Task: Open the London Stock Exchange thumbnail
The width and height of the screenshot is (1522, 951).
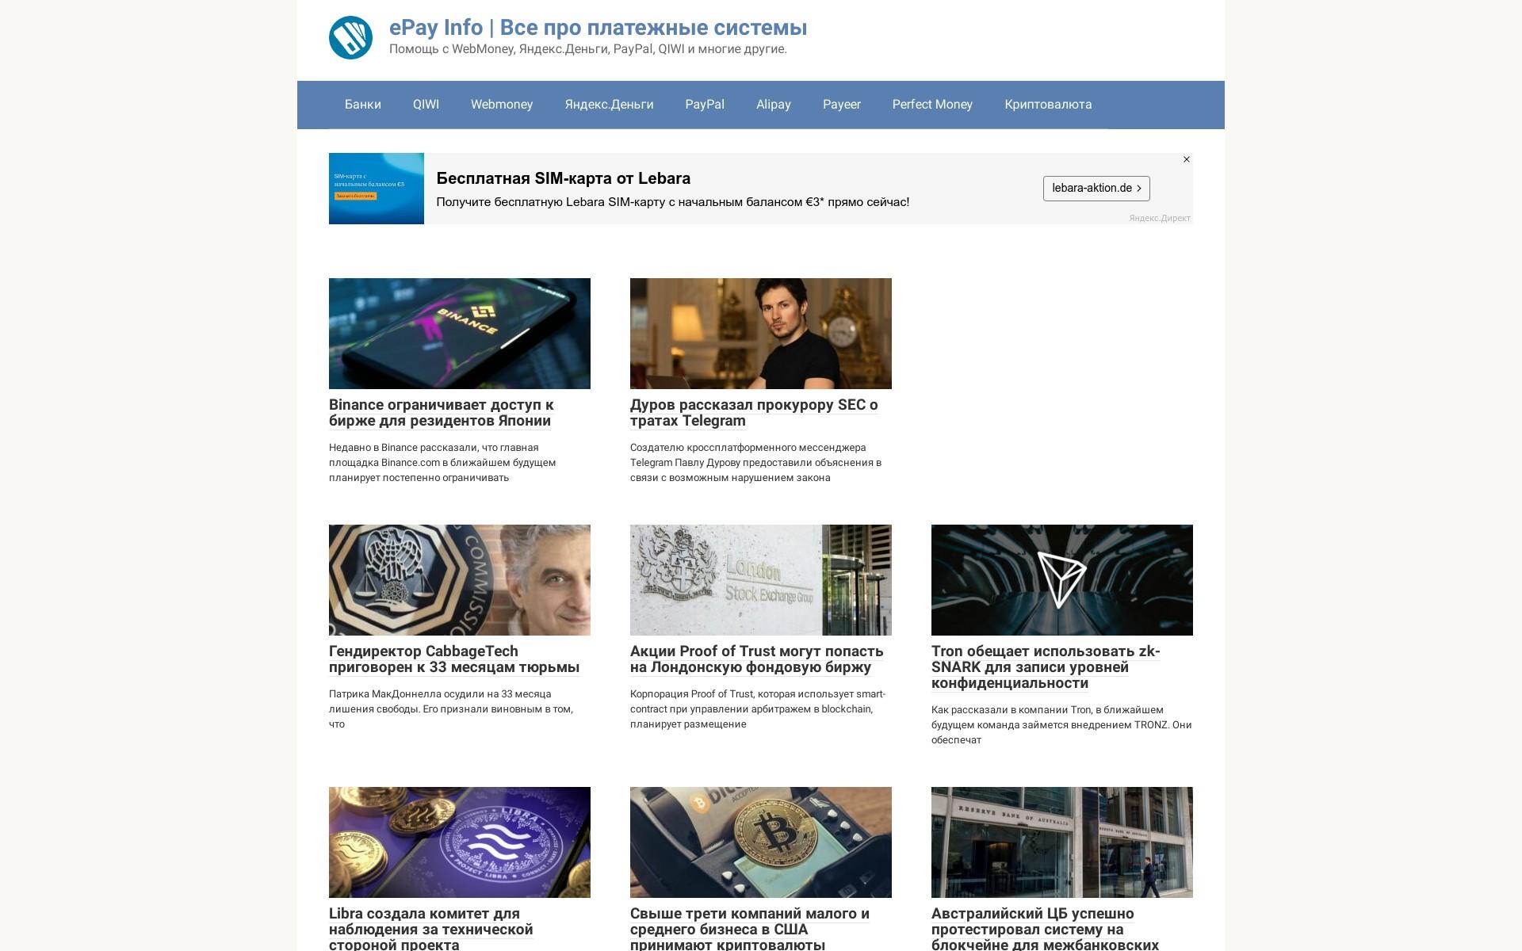Action: [761, 580]
